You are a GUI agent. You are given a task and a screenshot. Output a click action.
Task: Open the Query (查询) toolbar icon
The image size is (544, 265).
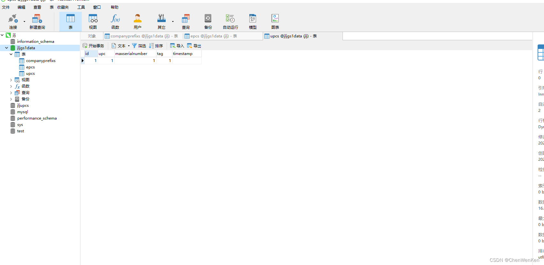[186, 22]
